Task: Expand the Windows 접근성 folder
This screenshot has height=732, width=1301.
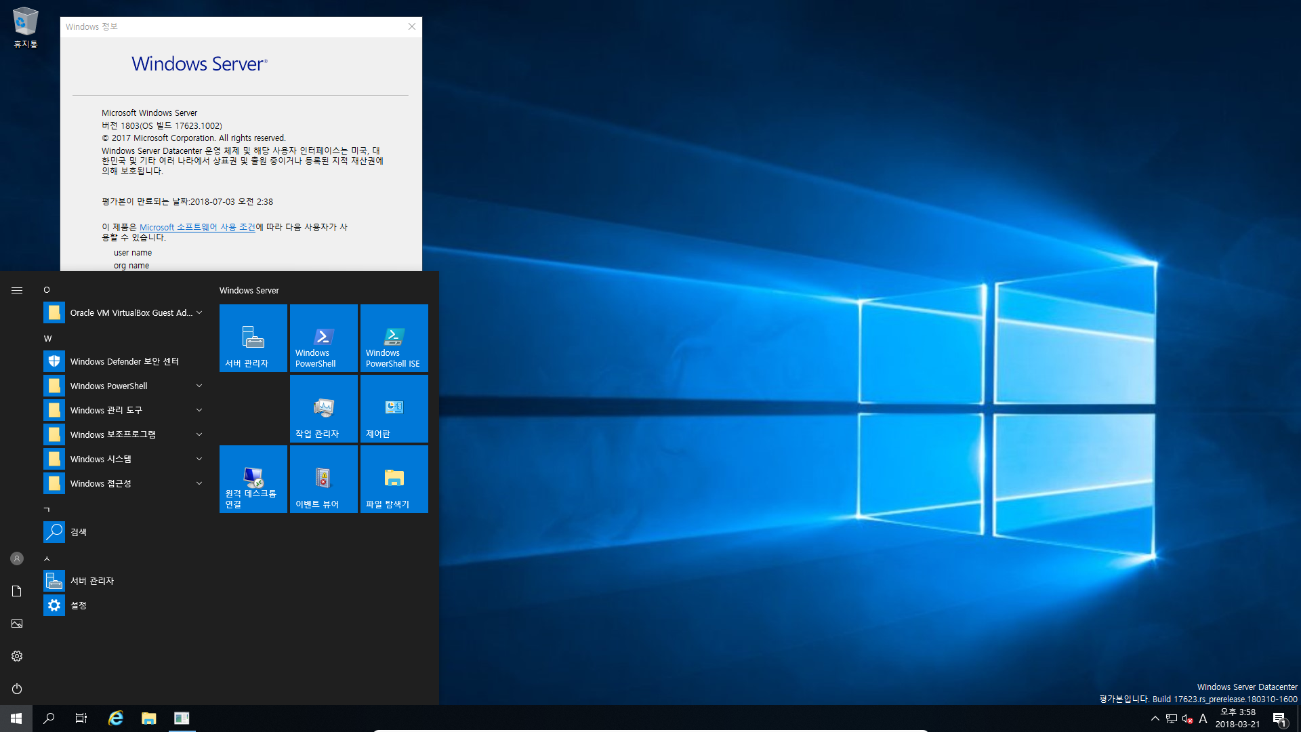Action: pyautogui.click(x=124, y=483)
